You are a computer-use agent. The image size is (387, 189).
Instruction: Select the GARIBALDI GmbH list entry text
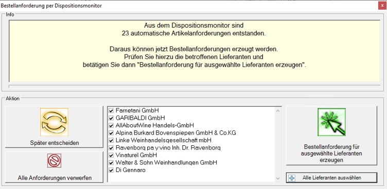[140, 118]
